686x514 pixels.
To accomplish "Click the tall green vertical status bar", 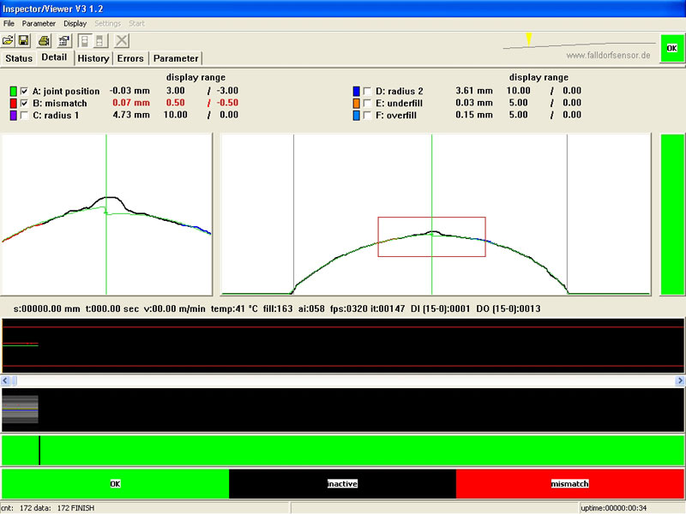I will pos(672,215).
